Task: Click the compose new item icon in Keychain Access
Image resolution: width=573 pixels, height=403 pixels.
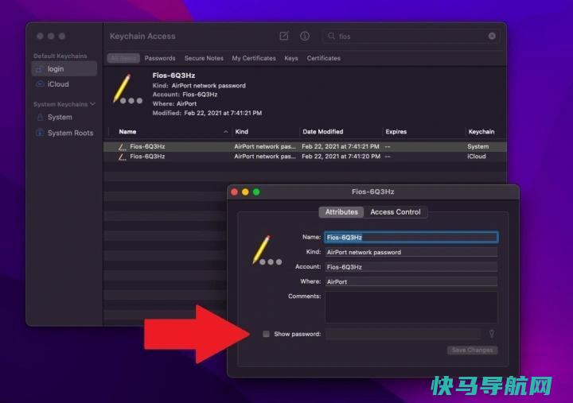Action: [x=284, y=36]
